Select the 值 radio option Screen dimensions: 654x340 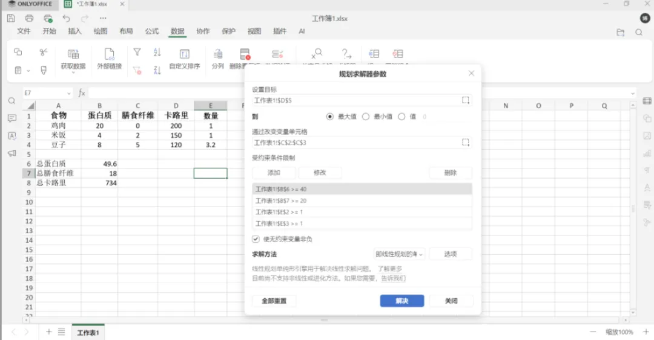401,117
